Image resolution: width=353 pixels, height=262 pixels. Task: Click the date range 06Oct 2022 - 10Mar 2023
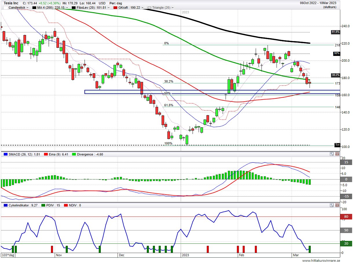point(318,3)
